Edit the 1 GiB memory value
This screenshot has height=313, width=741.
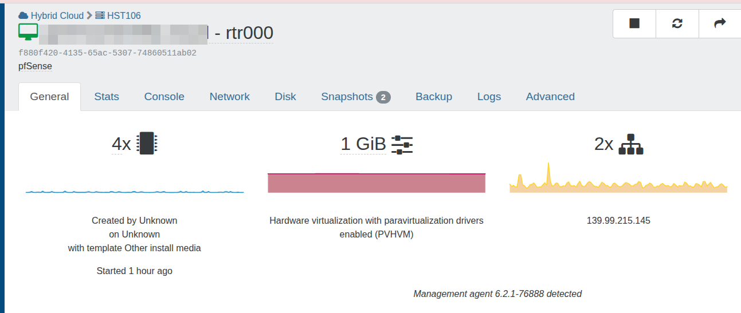pyautogui.click(x=363, y=144)
